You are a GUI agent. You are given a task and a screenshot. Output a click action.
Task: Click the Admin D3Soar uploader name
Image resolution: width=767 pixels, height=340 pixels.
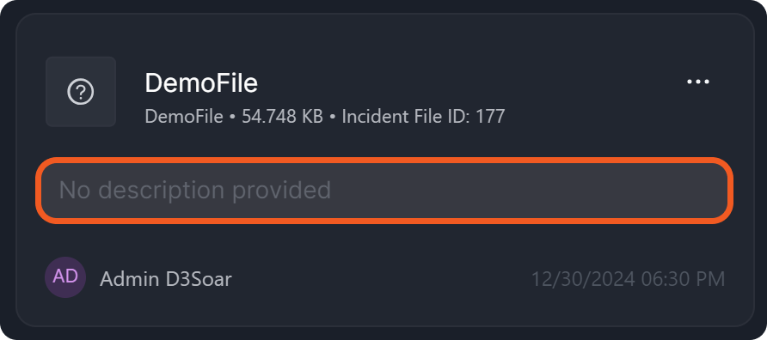(x=166, y=279)
